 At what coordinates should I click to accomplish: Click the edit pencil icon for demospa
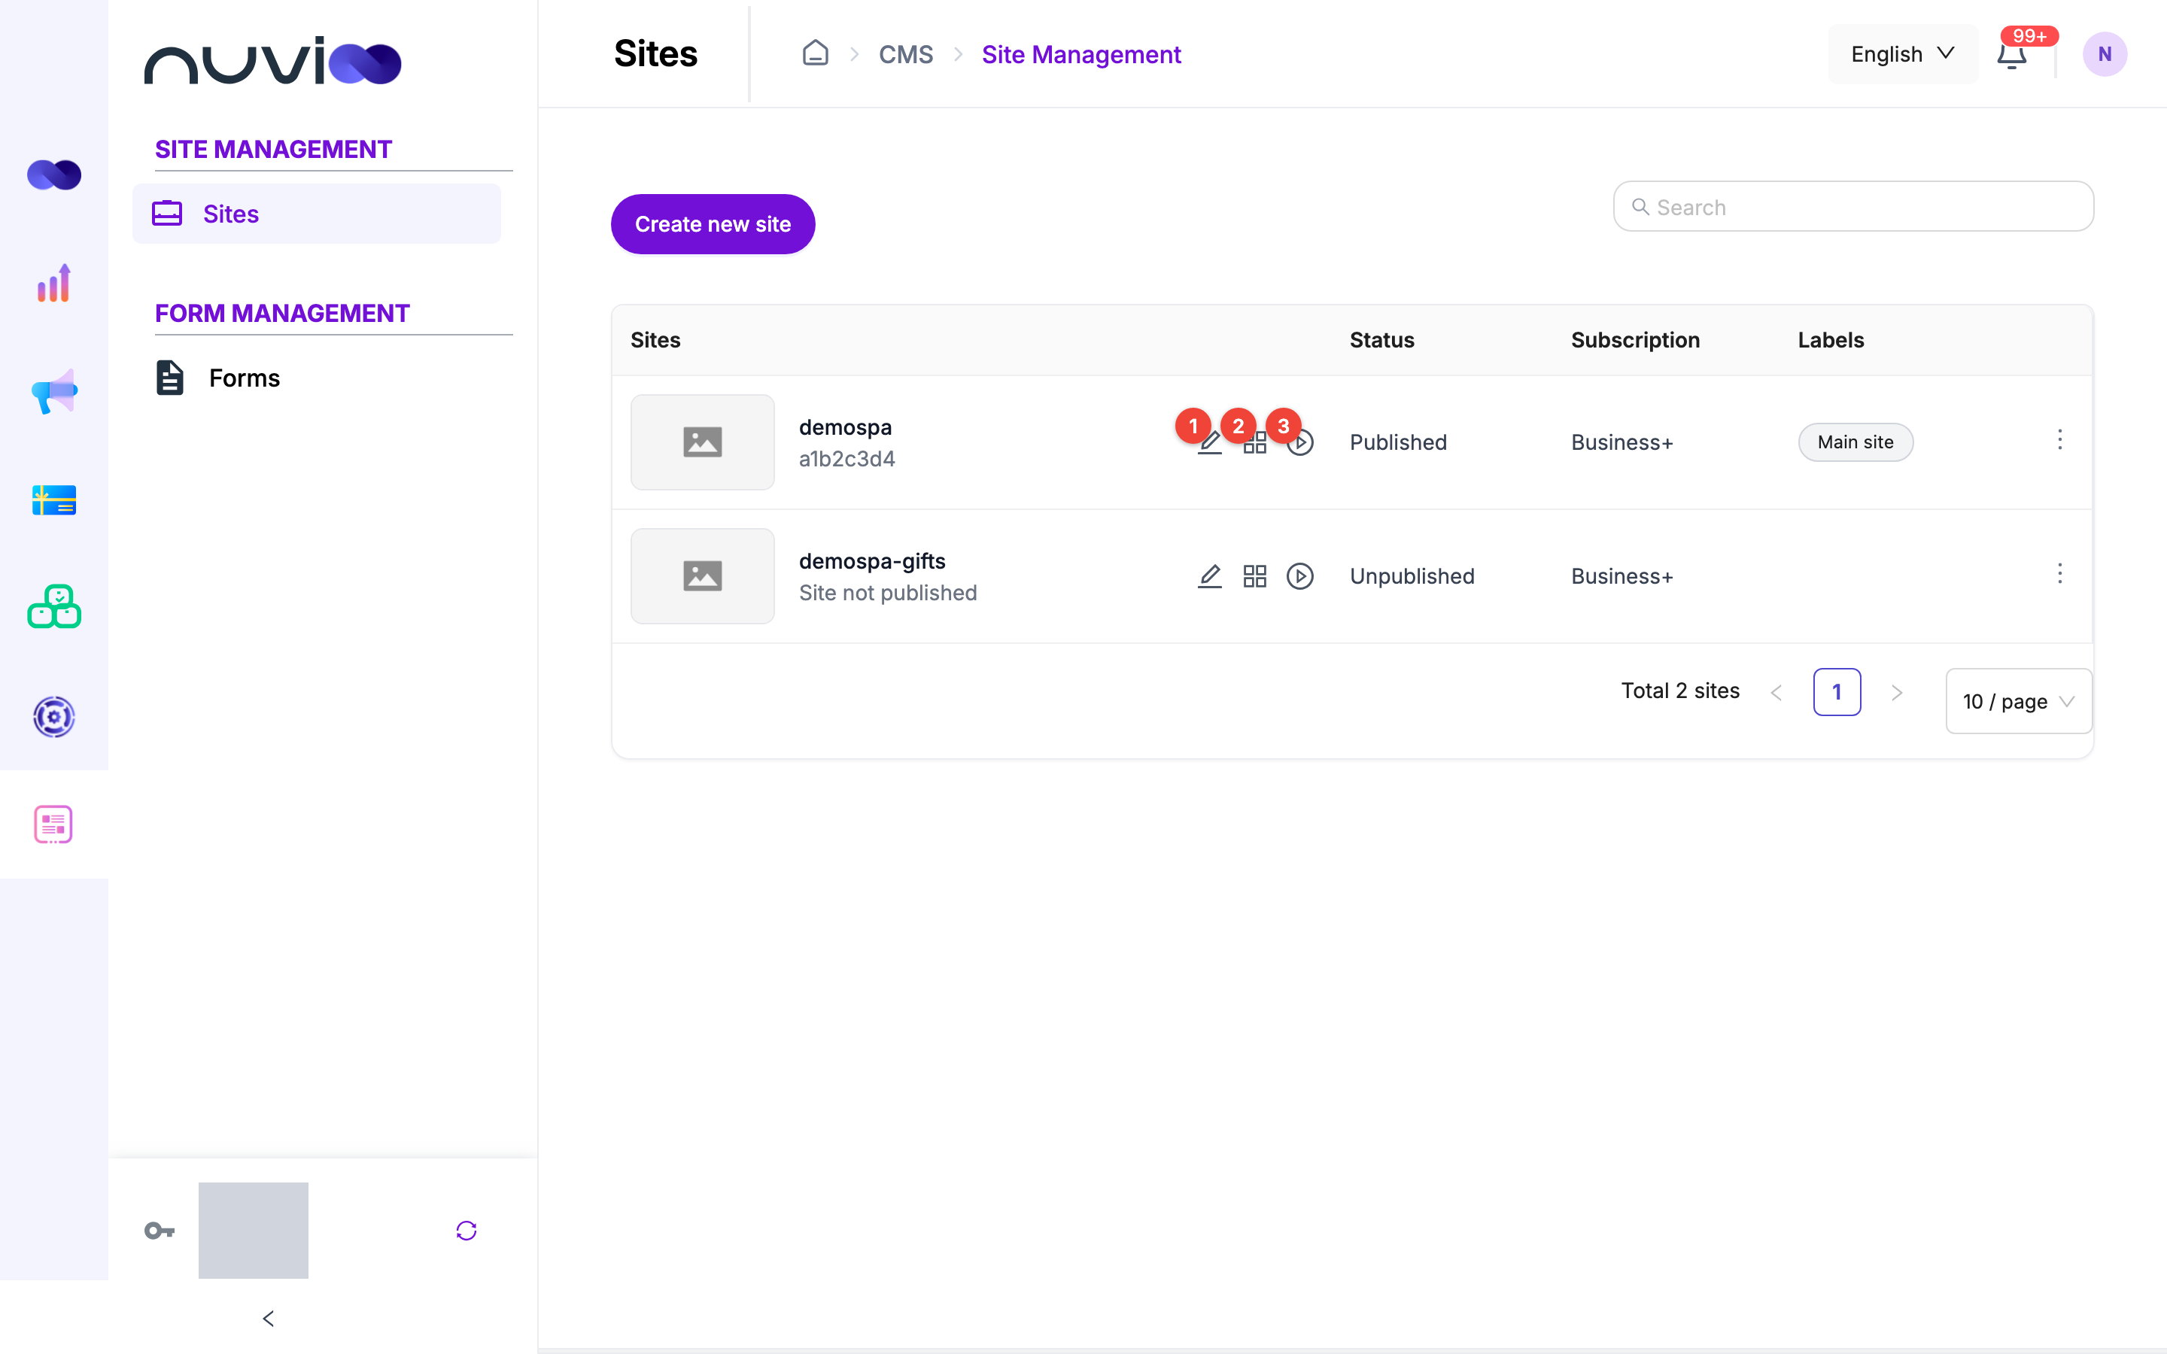(1210, 442)
